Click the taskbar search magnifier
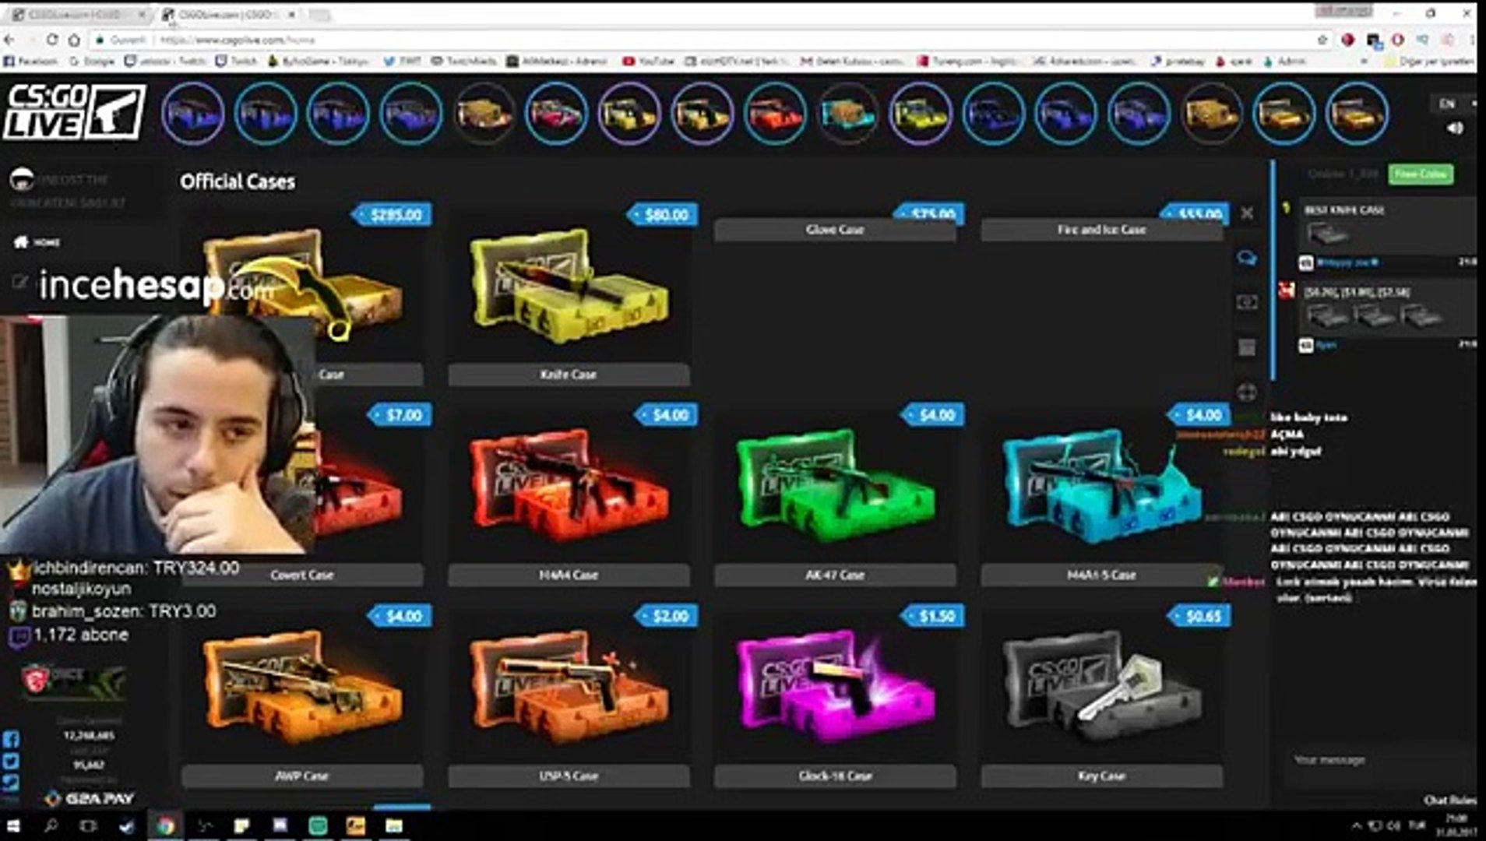This screenshot has height=841, width=1486. (x=51, y=825)
